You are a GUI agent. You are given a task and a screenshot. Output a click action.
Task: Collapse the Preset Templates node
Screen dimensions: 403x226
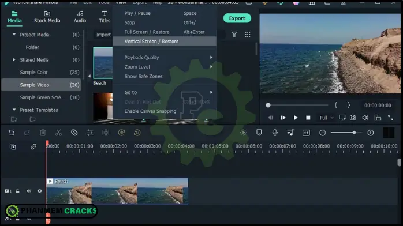(x=14, y=110)
